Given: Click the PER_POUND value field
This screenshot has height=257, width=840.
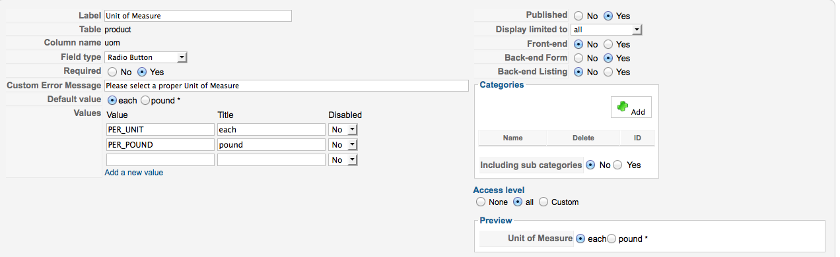Looking at the screenshot, I should click(160, 144).
